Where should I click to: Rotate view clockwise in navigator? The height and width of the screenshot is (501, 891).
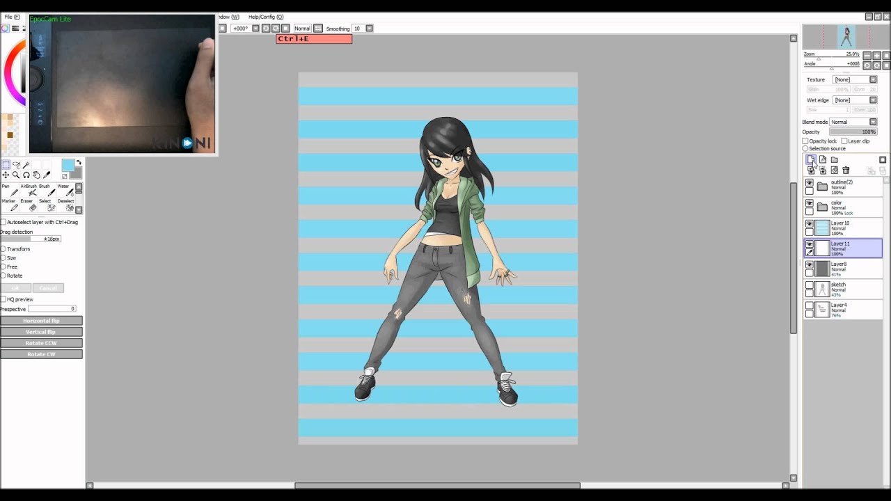pos(876,65)
